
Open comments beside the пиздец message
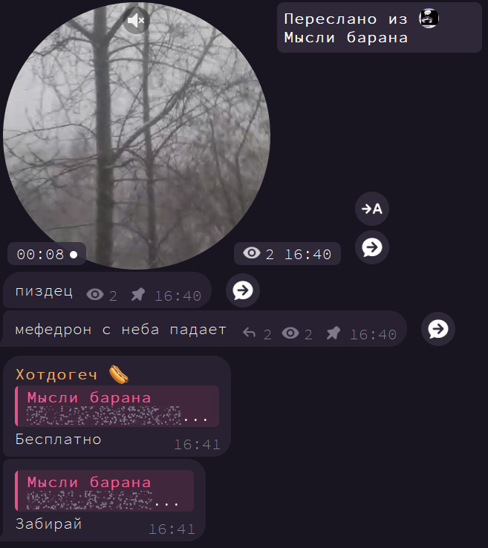click(243, 290)
